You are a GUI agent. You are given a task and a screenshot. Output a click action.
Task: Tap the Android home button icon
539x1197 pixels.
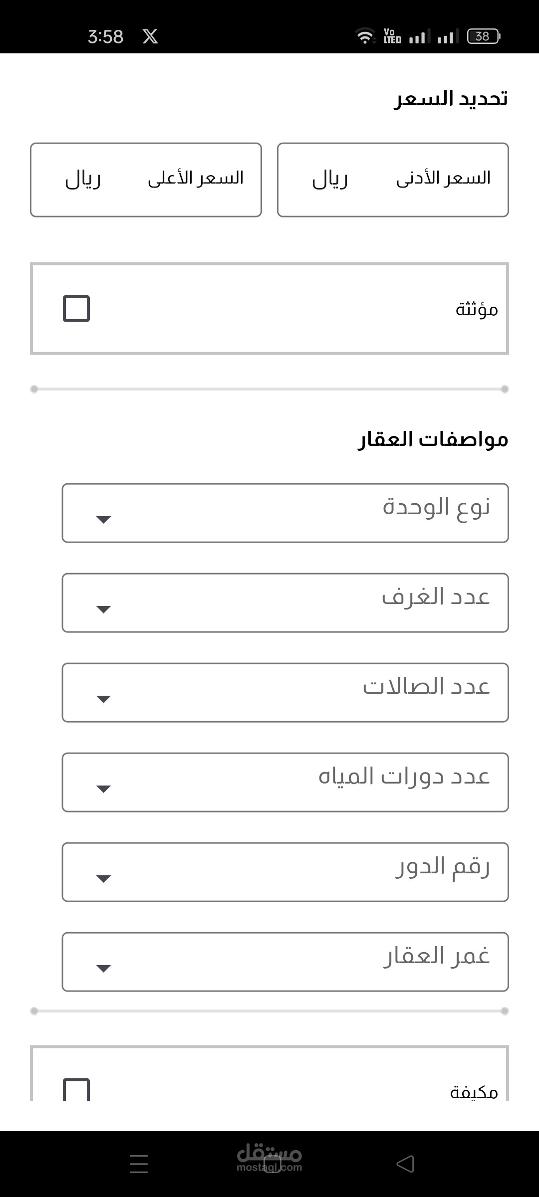272,1164
